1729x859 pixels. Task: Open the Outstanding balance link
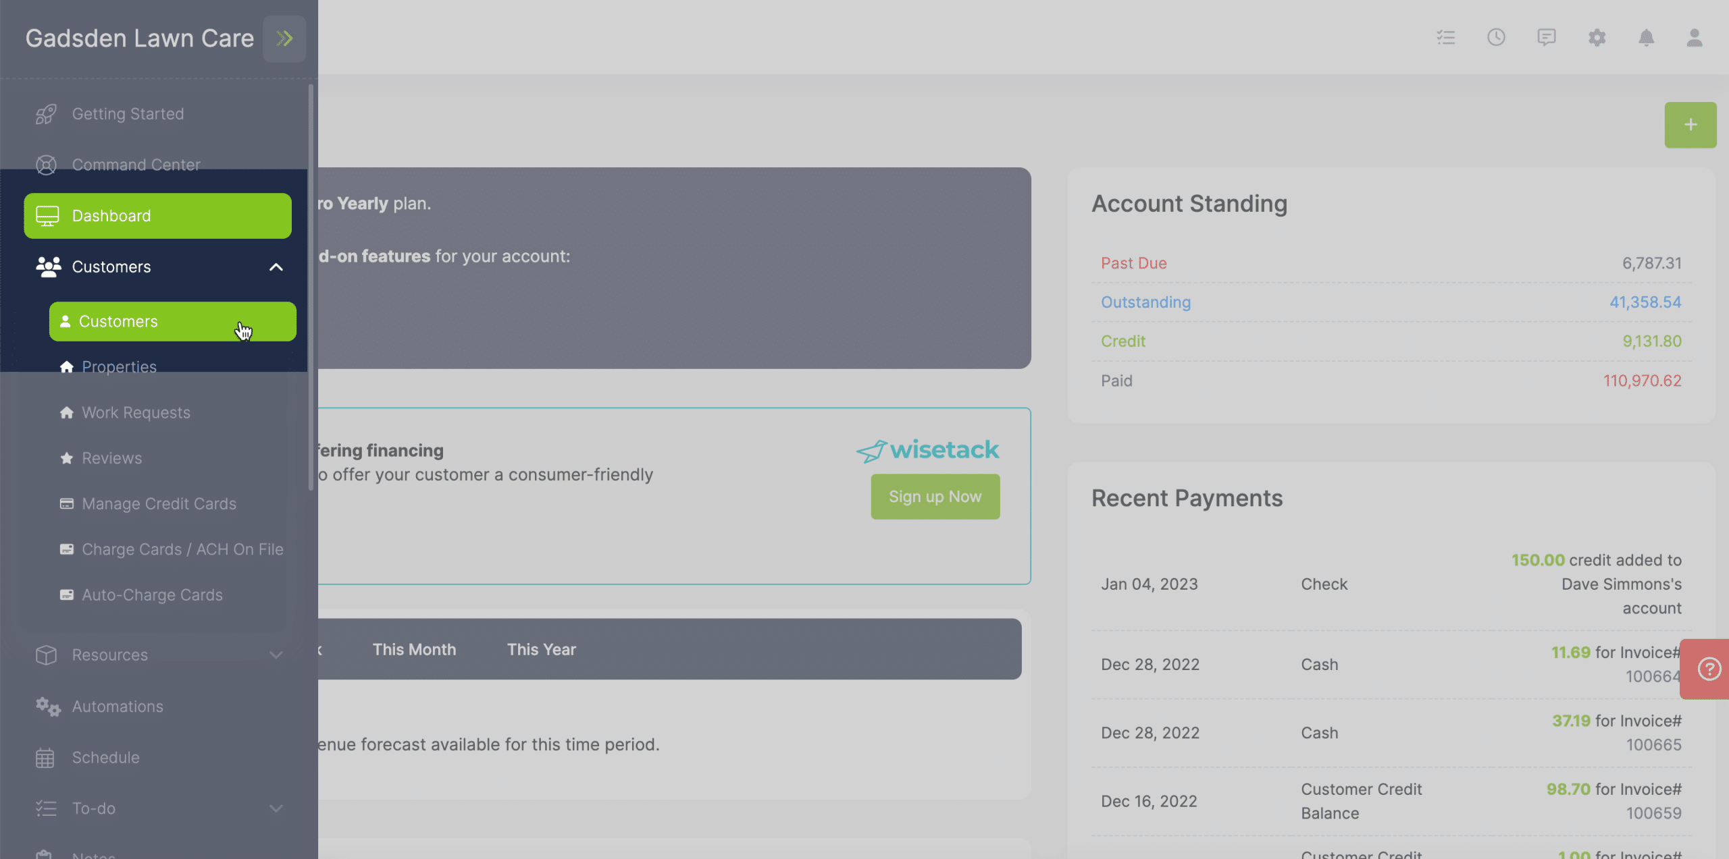(1145, 302)
